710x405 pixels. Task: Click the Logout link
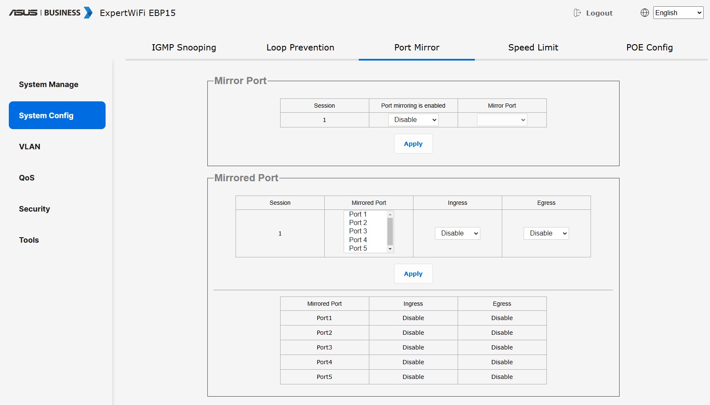(x=599, y=13)
